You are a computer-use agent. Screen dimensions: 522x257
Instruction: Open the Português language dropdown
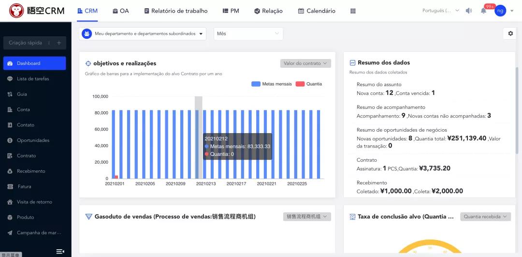click(x=440, y=11)
